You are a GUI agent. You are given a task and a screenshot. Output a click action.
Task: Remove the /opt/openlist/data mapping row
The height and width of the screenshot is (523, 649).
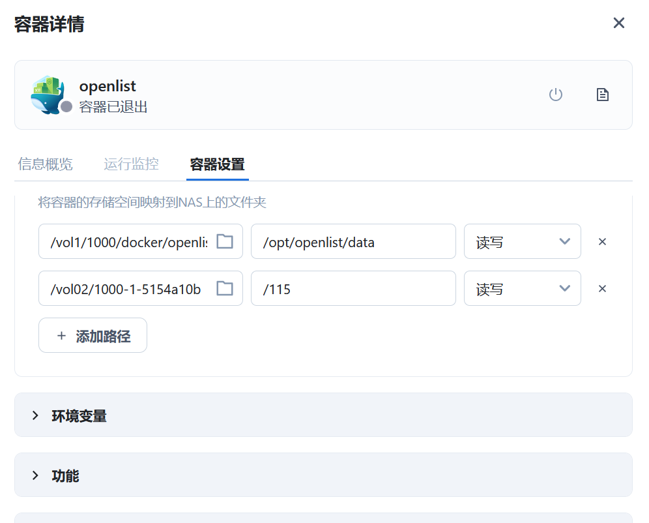(x=602, y=241)
